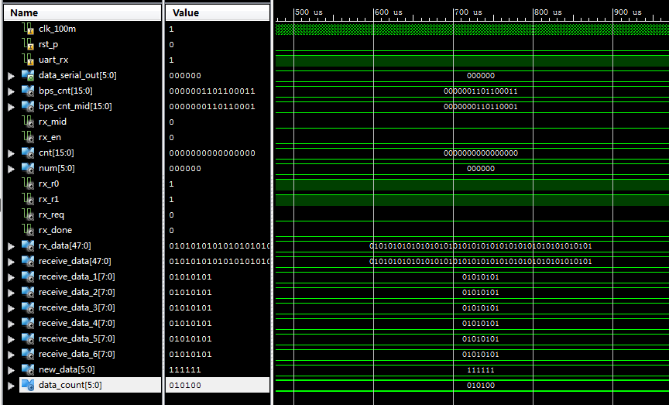Click the bps_cnt bus icon
Screen dimensions: 669x405
28,91
